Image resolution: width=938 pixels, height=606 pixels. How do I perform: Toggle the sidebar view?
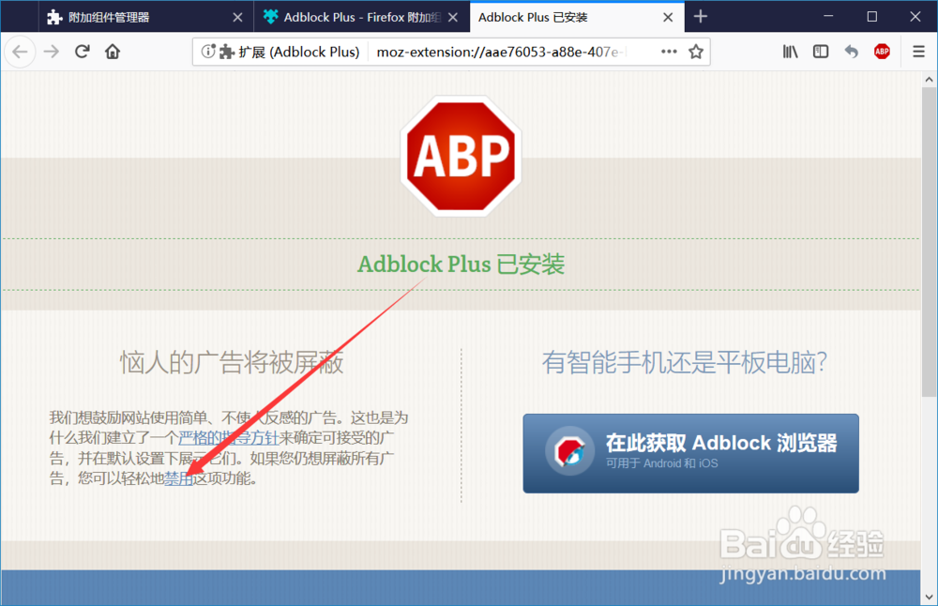point(821,52)
